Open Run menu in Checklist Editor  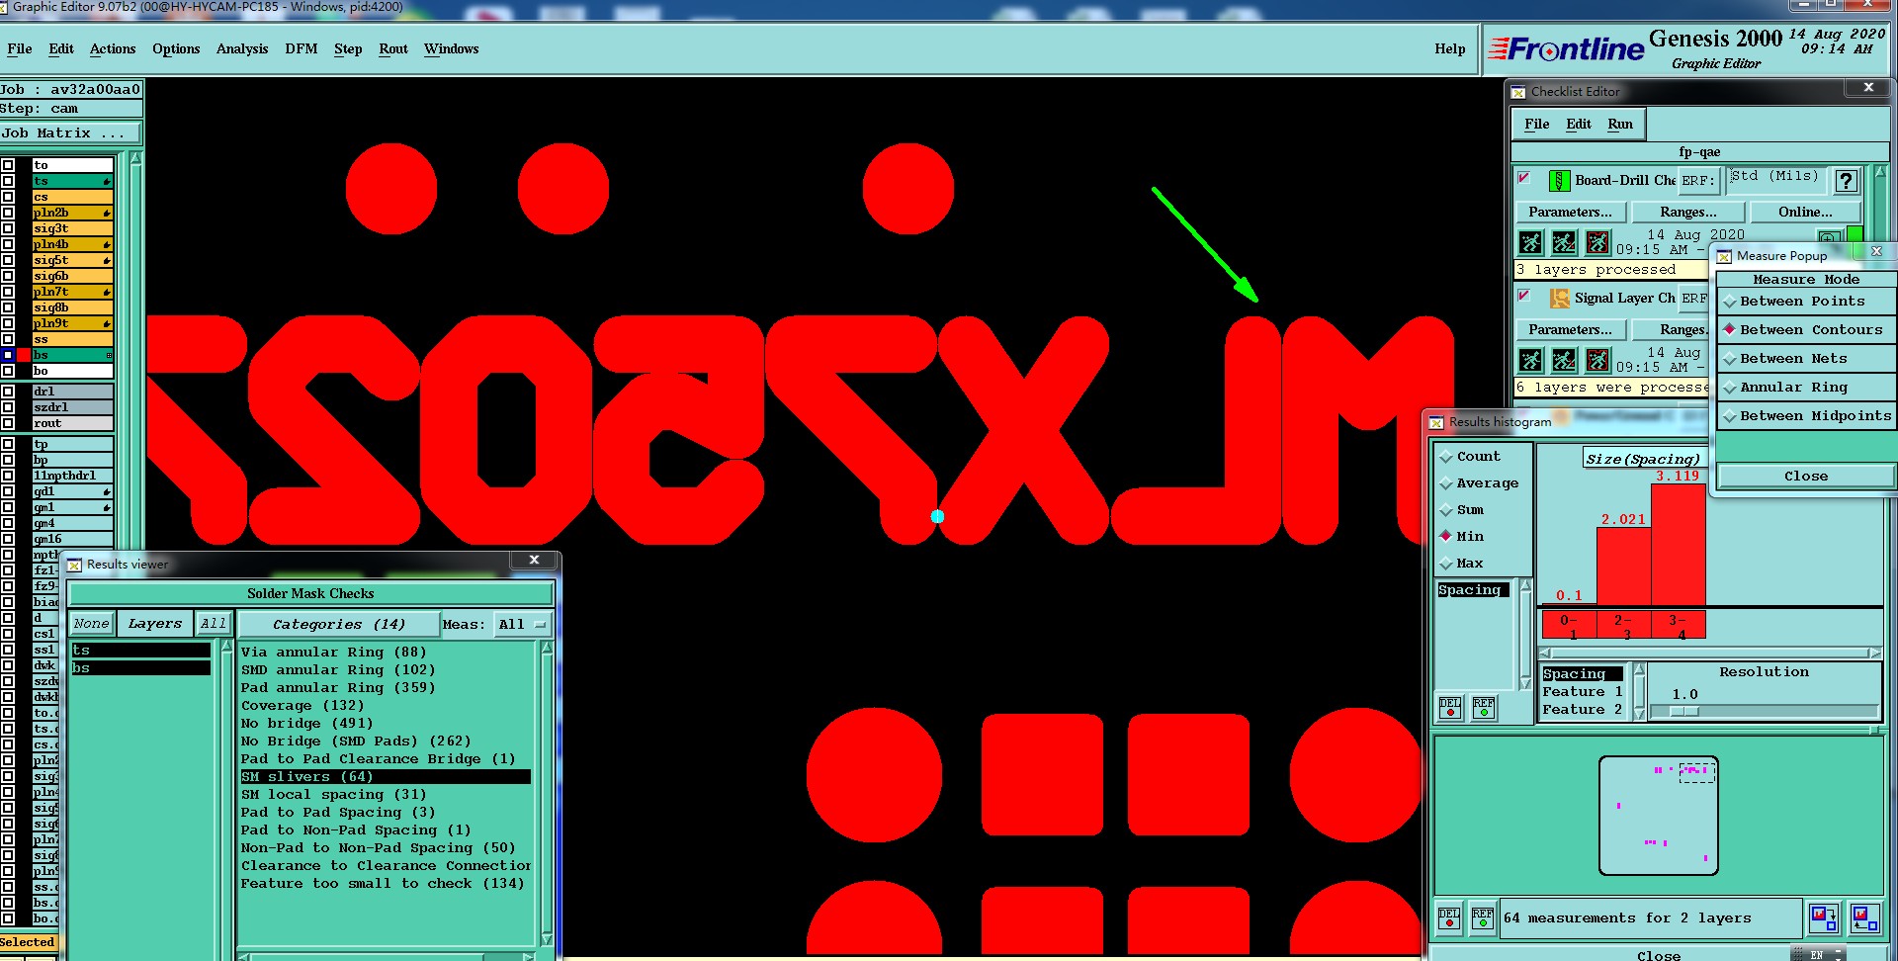tap(1620, 125)
